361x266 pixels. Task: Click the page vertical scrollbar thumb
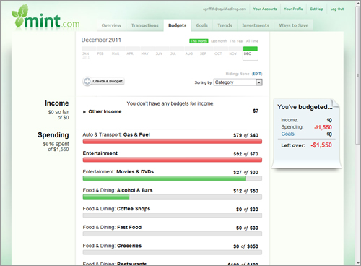click(x=357, y=75)
